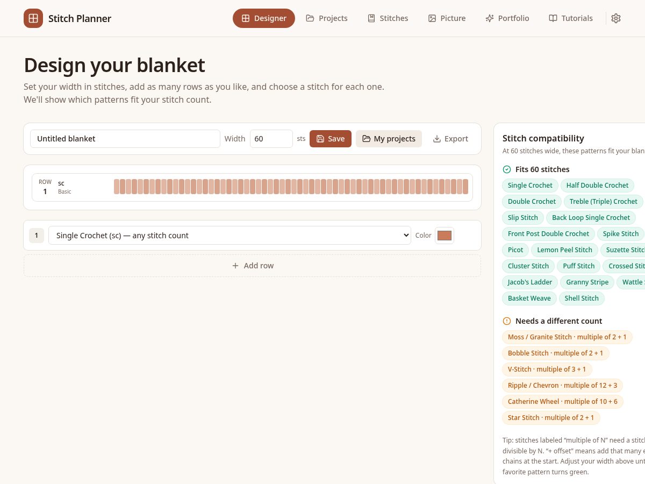The height and width of the screenshot is (484, 645).
Task: Click the Bobble Stitch chip
Action: coord(555,353)
